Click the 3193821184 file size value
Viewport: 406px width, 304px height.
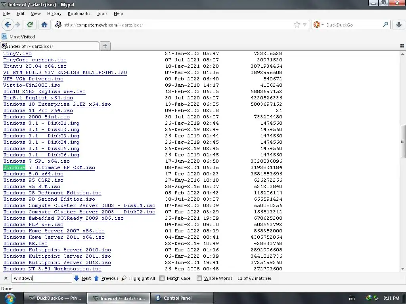pos(266,167)
